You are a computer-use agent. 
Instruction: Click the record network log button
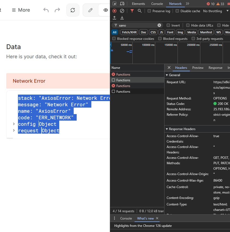pyautogui.click(x=114, y=11)
